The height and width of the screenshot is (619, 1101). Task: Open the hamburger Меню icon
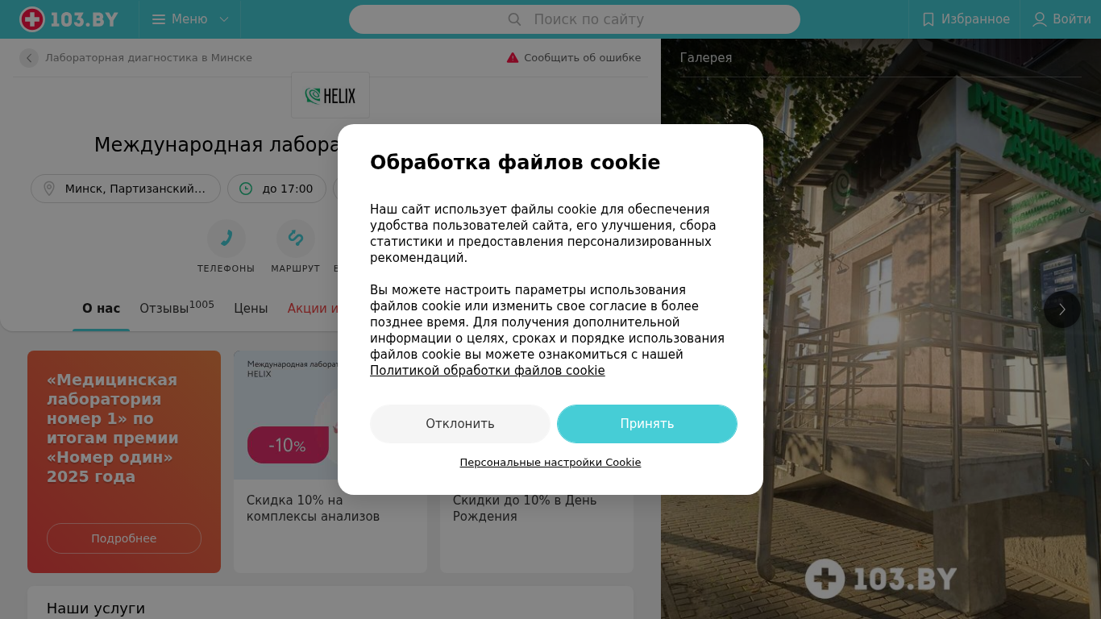coord(159,19)
